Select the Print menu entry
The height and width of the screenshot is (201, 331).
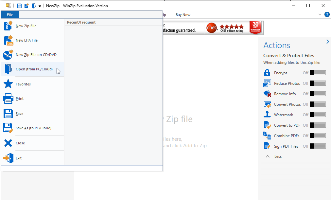coord(33,99)
